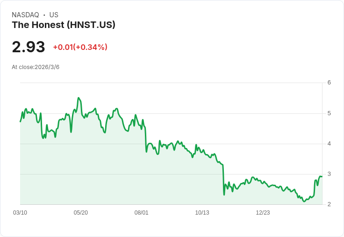Select the 12/23 date on x-axis

[x=263, y=212]
